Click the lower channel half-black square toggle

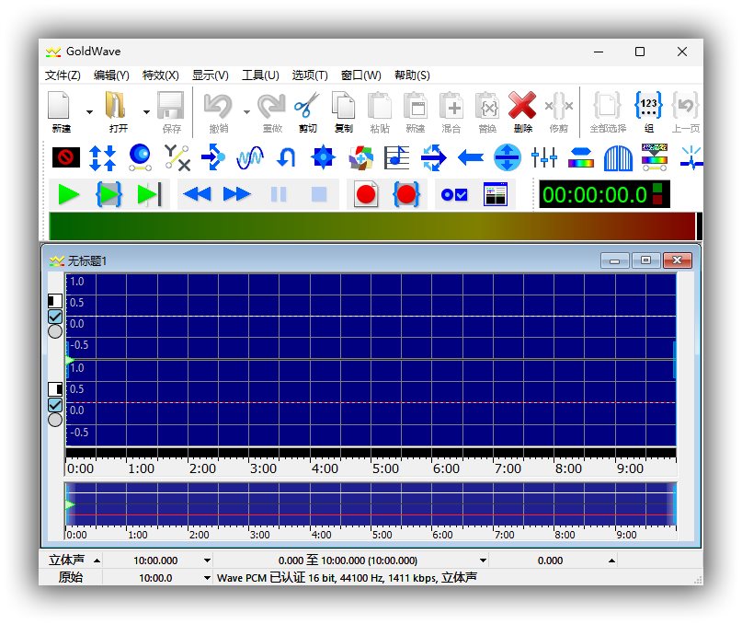pyautogui.click(x=55, y=389)
